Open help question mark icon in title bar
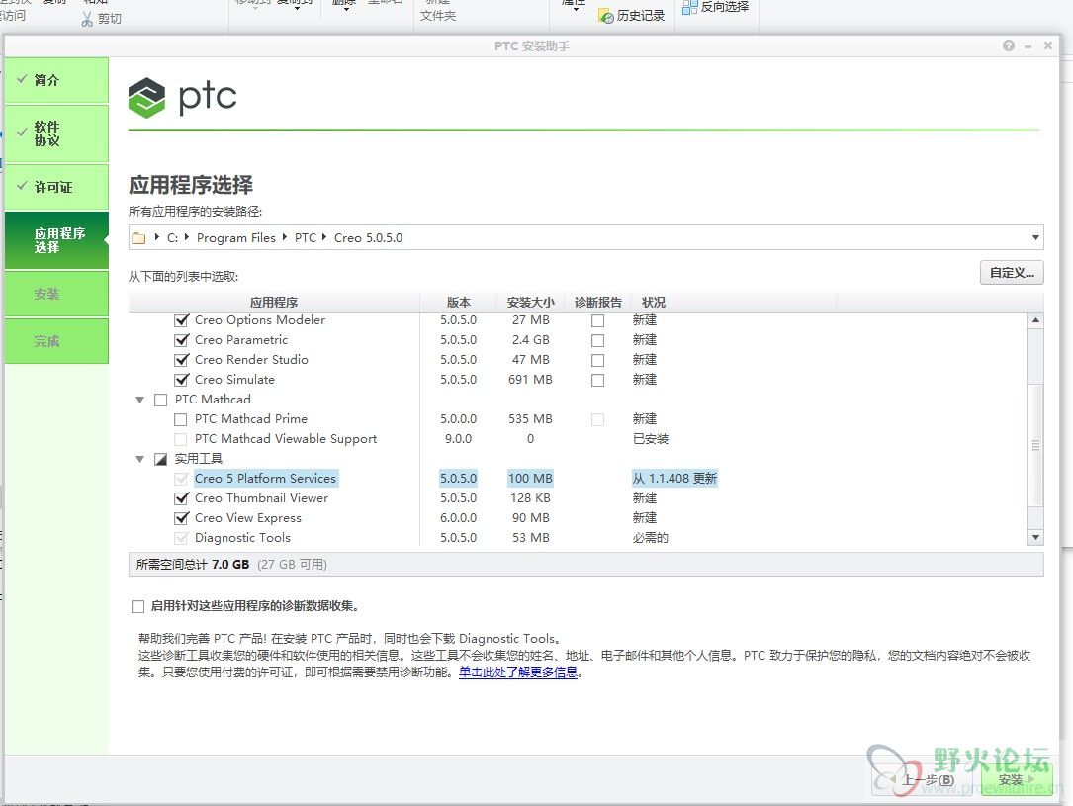The image size is (1073, 806). [1008, 45]
